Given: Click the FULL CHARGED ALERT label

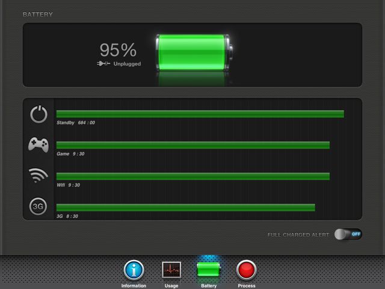Looking at the screenshot, I should [x=298, y=235].
